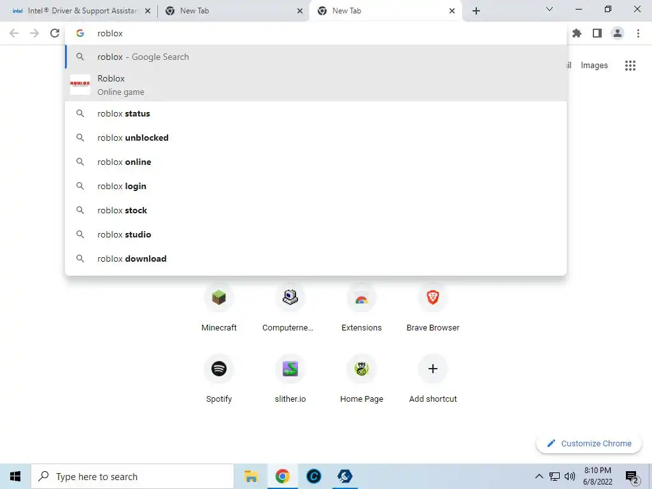Open the notification center icon
652x489 pixels.
coord(632,478)
